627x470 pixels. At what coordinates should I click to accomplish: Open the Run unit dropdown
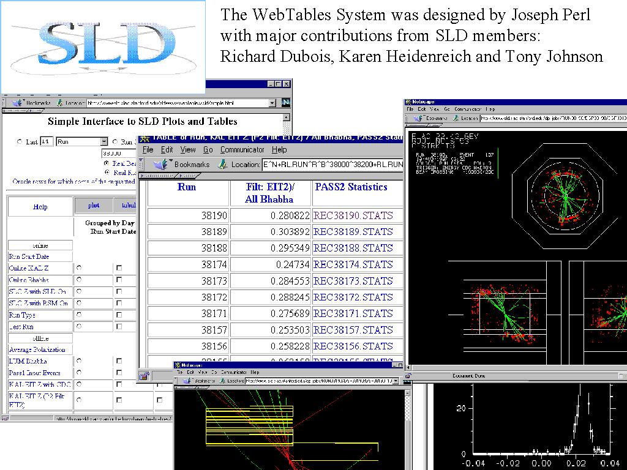[103, 141]
